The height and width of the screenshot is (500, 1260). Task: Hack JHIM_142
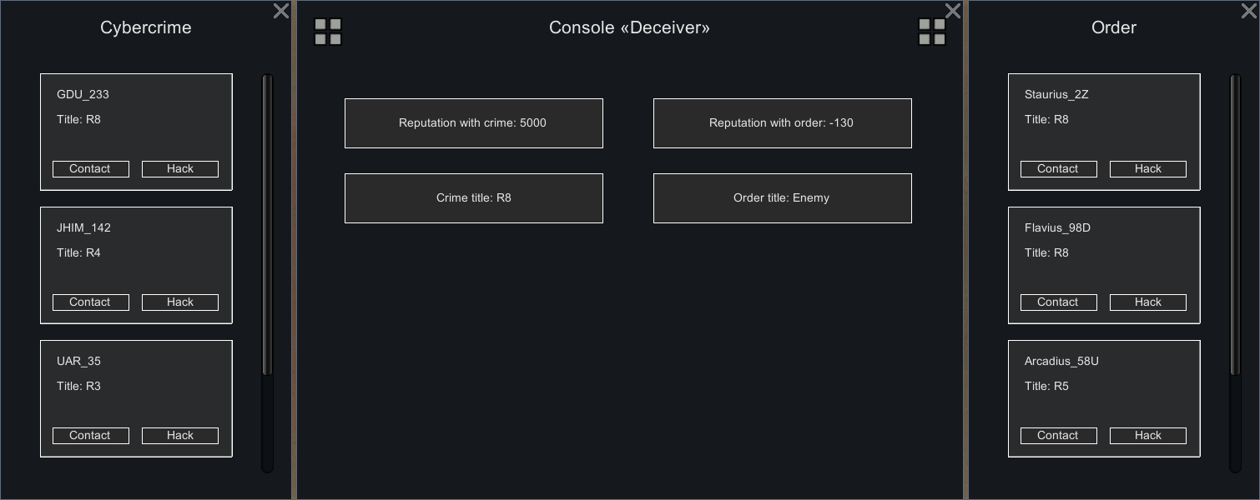pyautogui.click(x=180, y=302)
